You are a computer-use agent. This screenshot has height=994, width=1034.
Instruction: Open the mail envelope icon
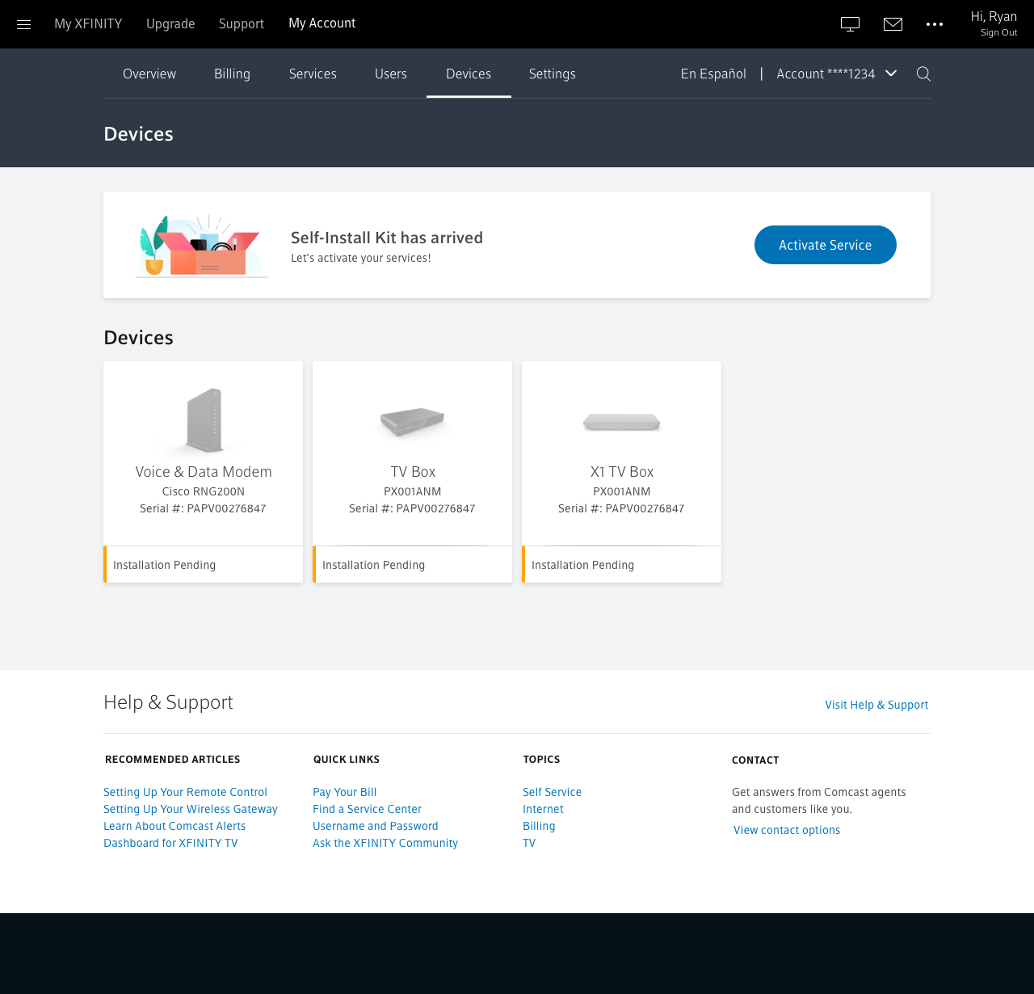point(893,24)
